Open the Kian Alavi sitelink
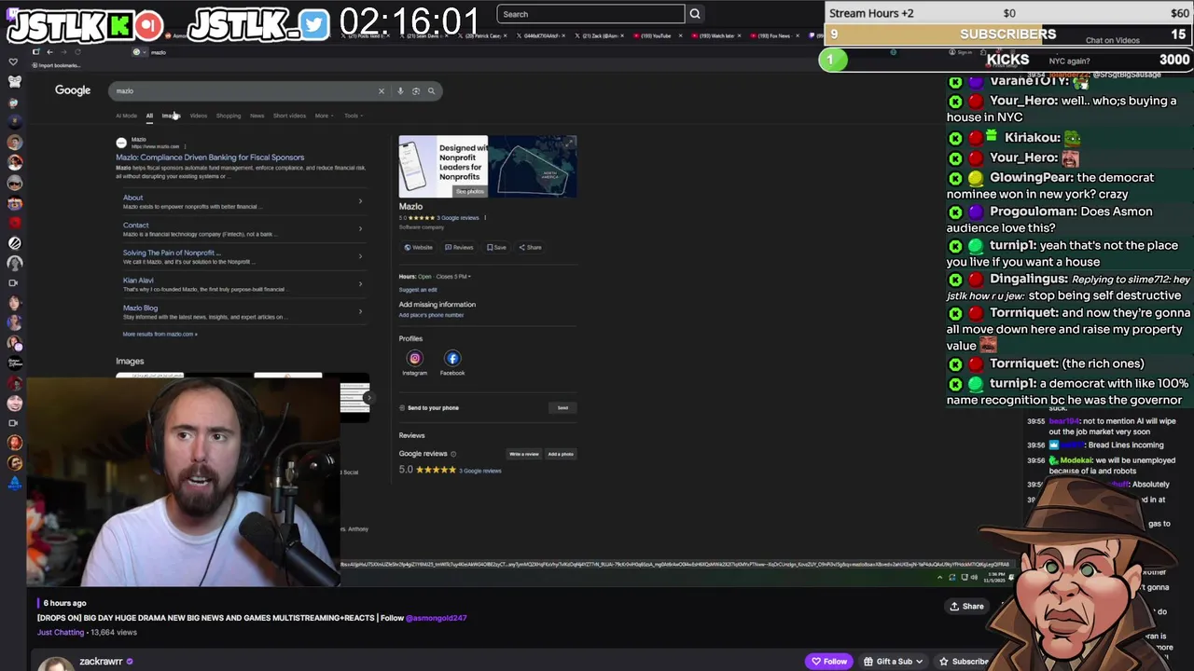 click(138, 280)
